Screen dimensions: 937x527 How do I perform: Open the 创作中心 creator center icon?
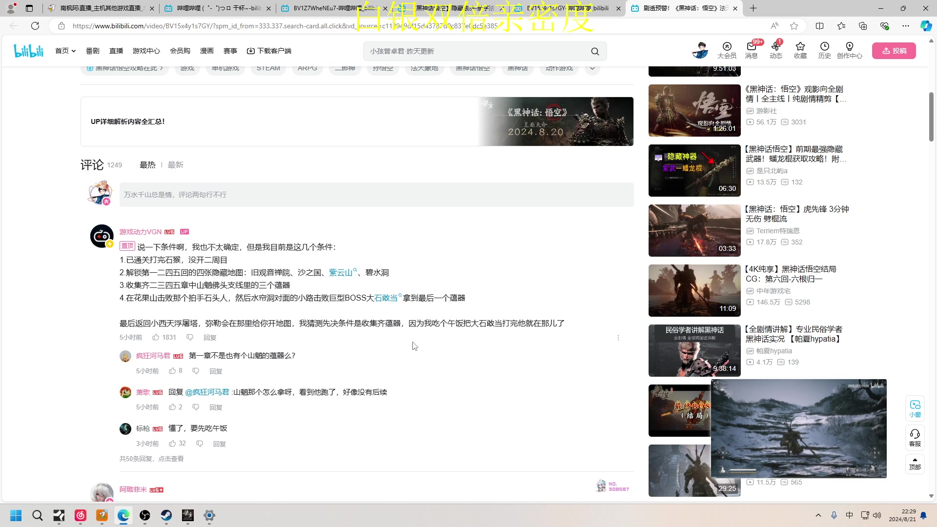point(850,50)
